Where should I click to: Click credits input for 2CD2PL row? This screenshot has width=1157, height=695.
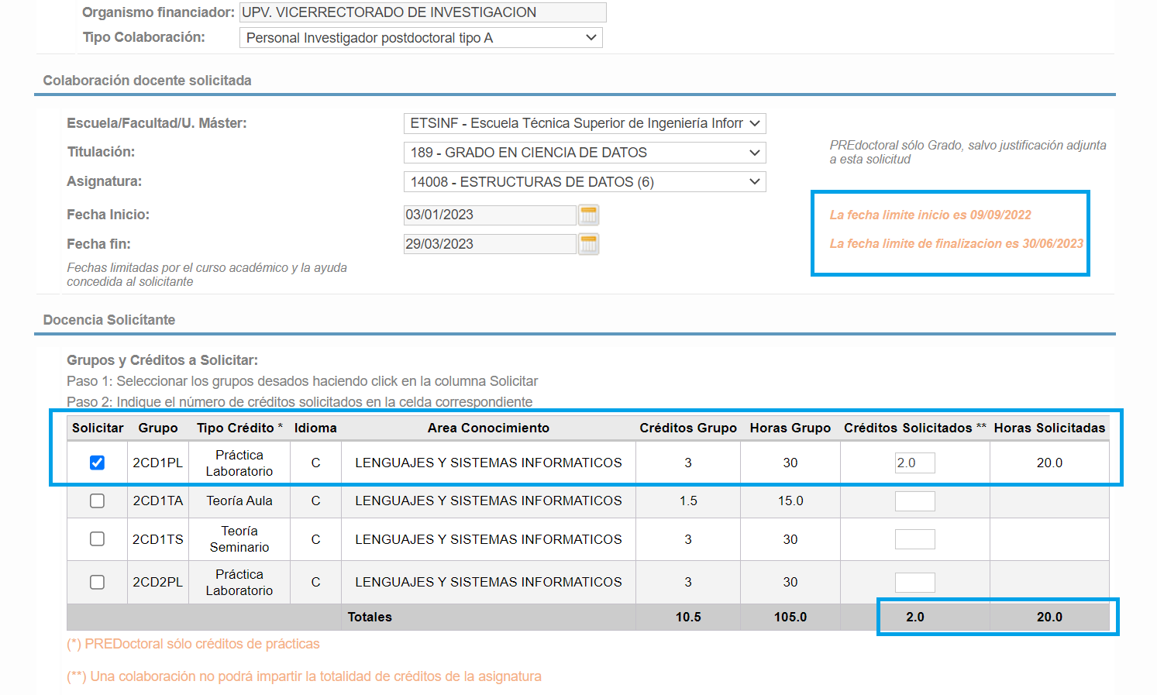click(914, 583)
